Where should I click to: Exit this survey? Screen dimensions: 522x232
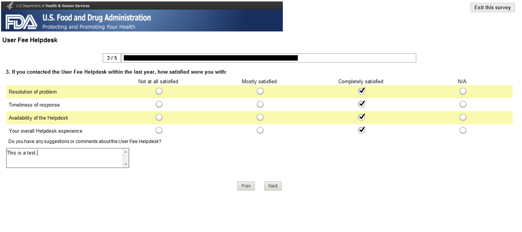tap(492, 8)
